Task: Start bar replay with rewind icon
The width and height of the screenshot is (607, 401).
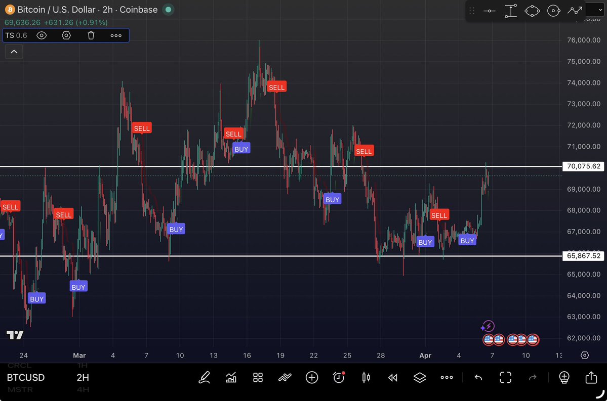Action: point(392,378)
